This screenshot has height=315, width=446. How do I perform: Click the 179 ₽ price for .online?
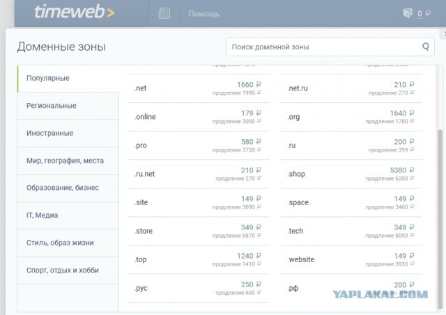pyautogui.click(x=251, y=113)
